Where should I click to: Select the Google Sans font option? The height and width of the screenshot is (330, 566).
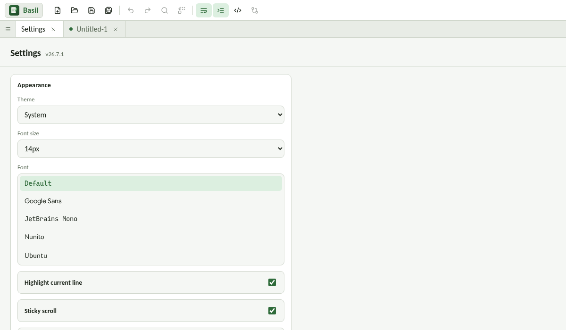tap(151, 201)
